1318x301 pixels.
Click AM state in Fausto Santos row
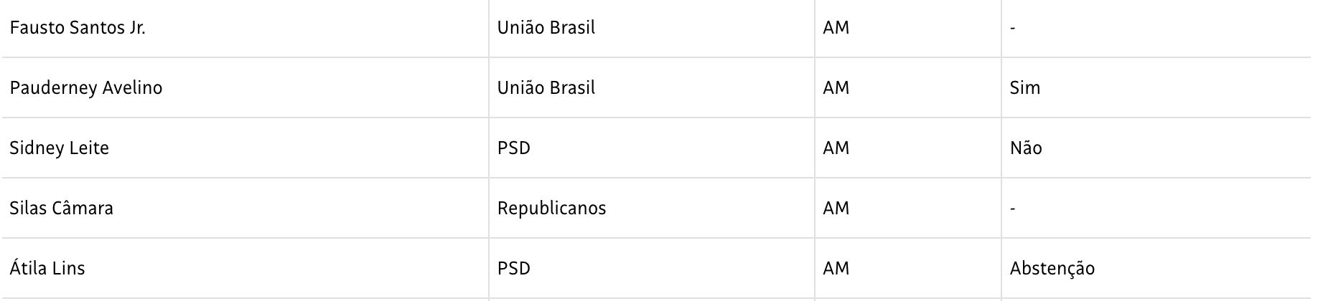tap(836, 28)
